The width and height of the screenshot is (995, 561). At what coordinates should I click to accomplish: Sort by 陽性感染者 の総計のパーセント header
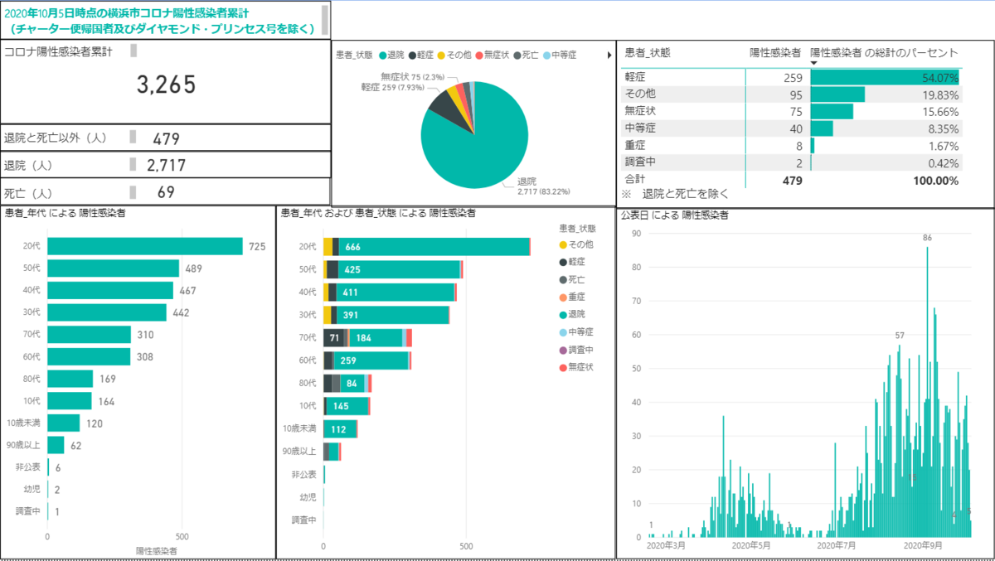point(884,52)
